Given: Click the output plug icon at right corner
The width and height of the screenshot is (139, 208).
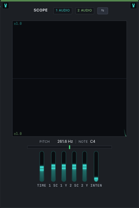Looking at the screenshot, I should coord(133,5).
